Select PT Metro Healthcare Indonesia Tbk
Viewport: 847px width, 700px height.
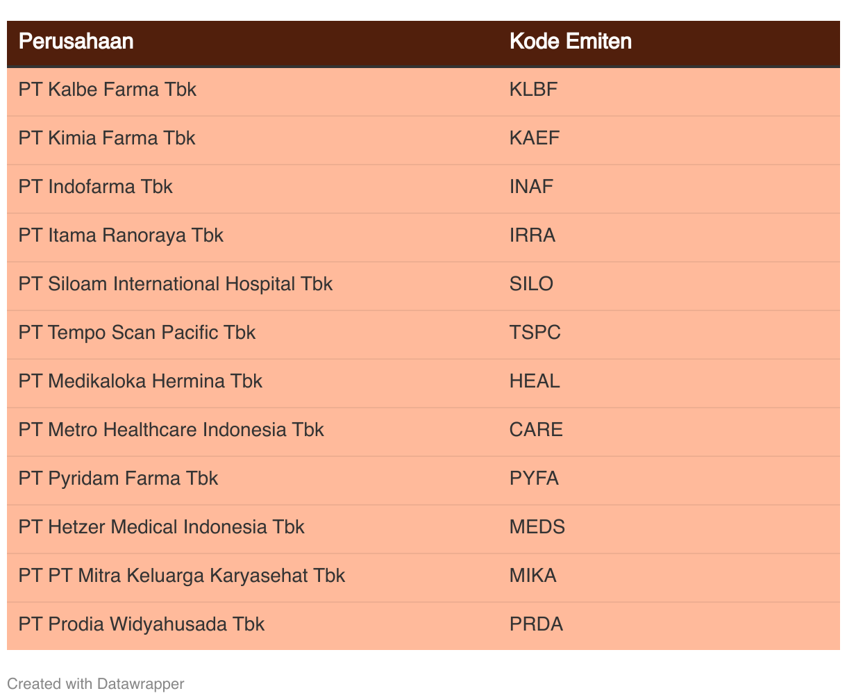[x=171, y=430]
